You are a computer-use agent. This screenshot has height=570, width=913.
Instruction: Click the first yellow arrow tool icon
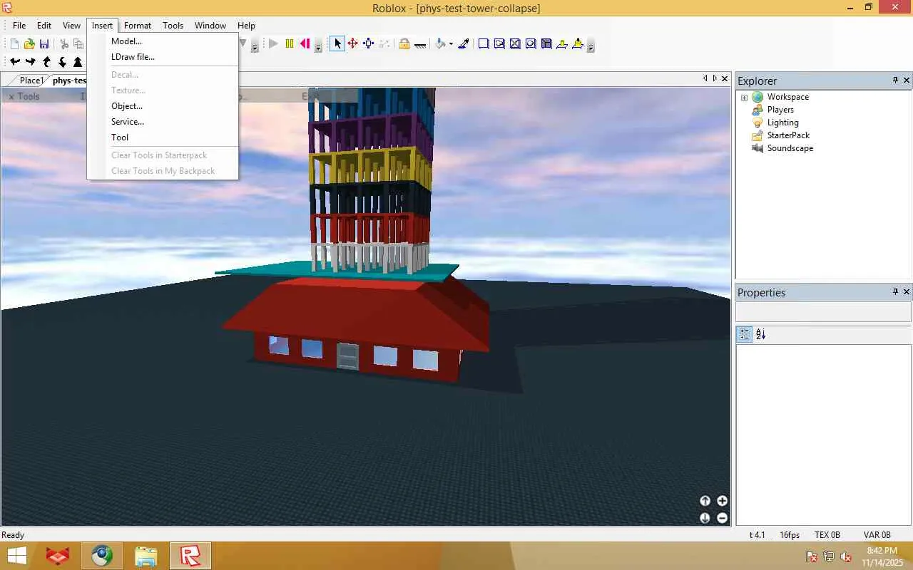[562, 44]
